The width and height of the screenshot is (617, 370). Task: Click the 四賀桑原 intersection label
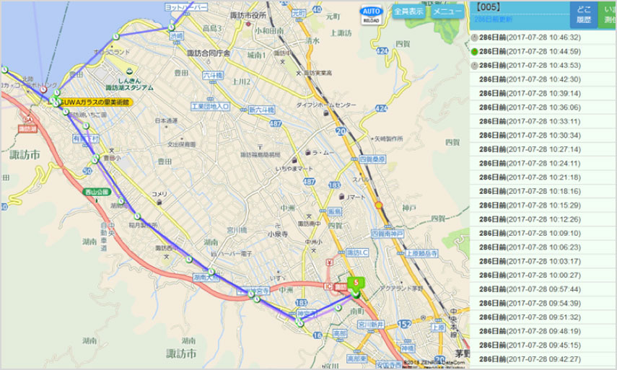pos(372,159)
